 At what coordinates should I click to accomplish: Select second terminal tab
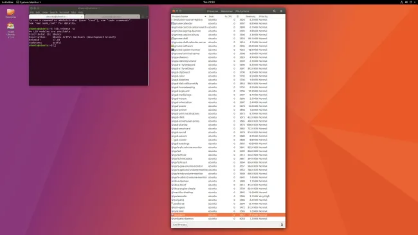click(x=113, y=17)
